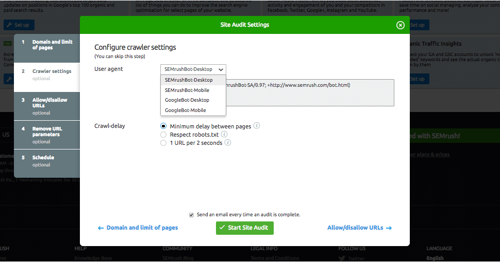
Task: Open Knowledge Base footer link
Action: (x=93, y=258)
